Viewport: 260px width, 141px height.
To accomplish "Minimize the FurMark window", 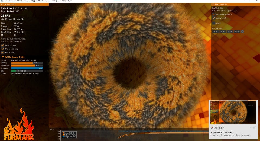I will click(245, 1).
